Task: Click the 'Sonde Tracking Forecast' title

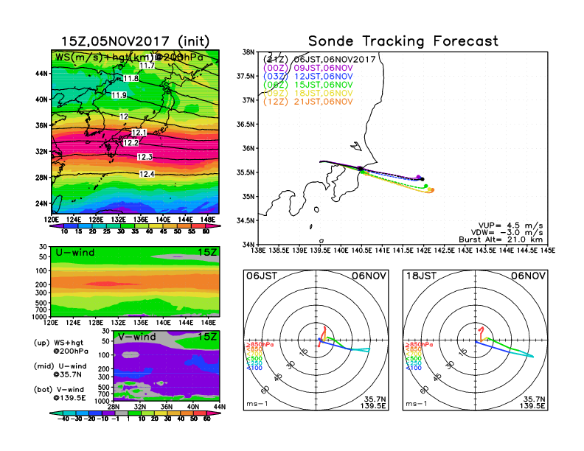Action: coord(403,41)
